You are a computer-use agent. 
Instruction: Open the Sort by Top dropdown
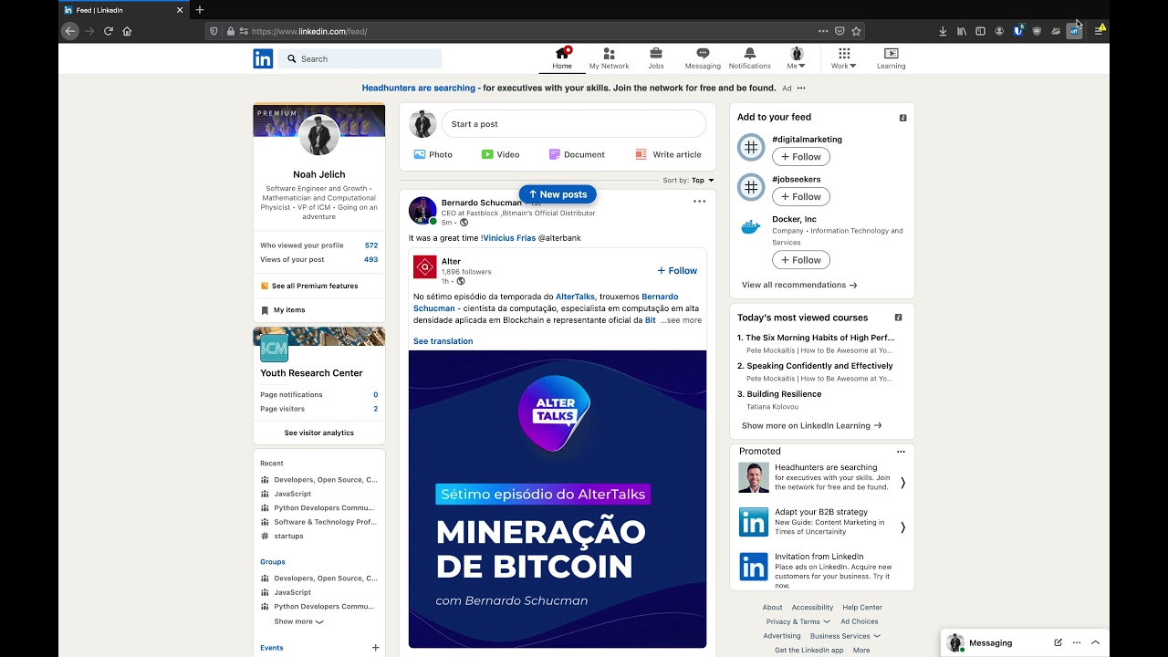pyautogui.click(x=698, y=180)
